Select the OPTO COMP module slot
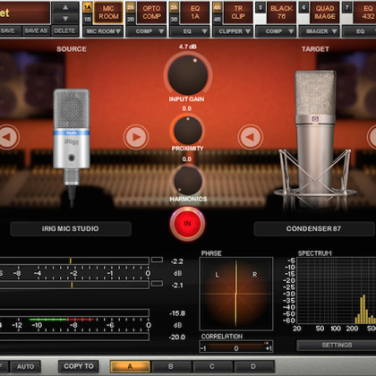This screenshot has width=376, height=376. tap(151, 13)
